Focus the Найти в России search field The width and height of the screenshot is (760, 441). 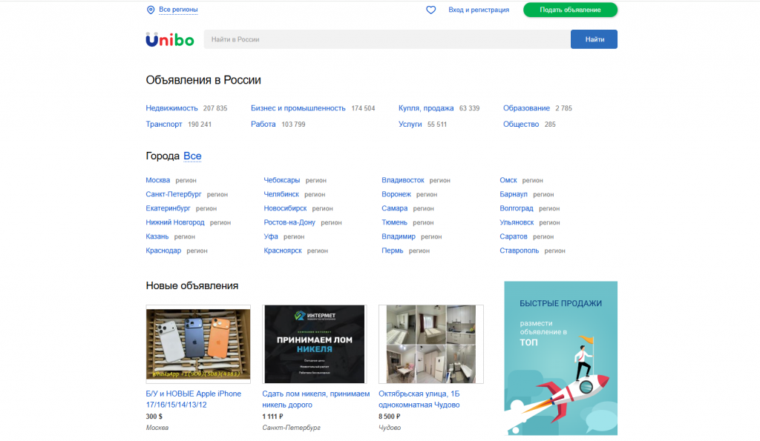coord(387,39)
